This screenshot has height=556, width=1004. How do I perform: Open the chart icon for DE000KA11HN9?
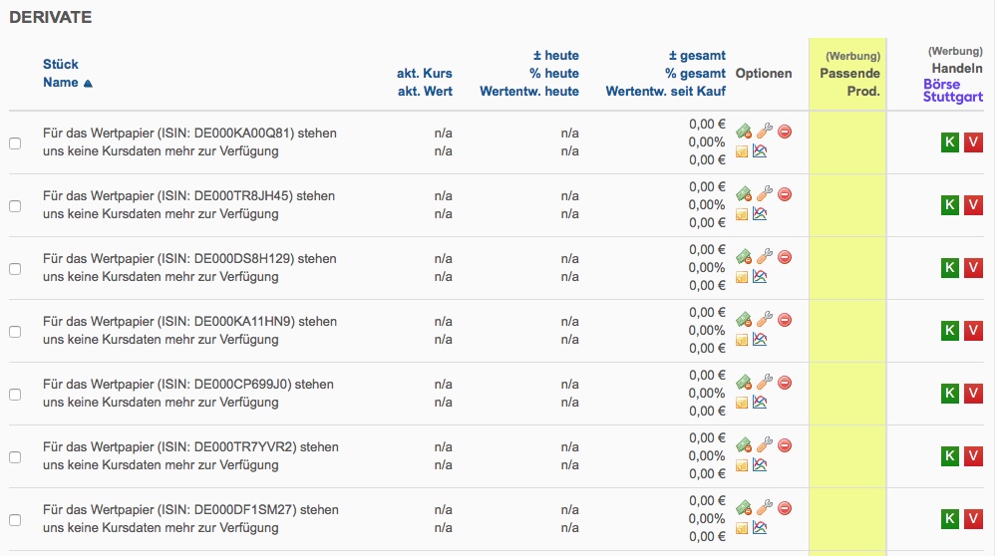(x=760, y=339)
